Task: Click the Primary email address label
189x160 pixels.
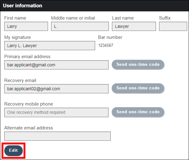Action: [x=27, y=57]
